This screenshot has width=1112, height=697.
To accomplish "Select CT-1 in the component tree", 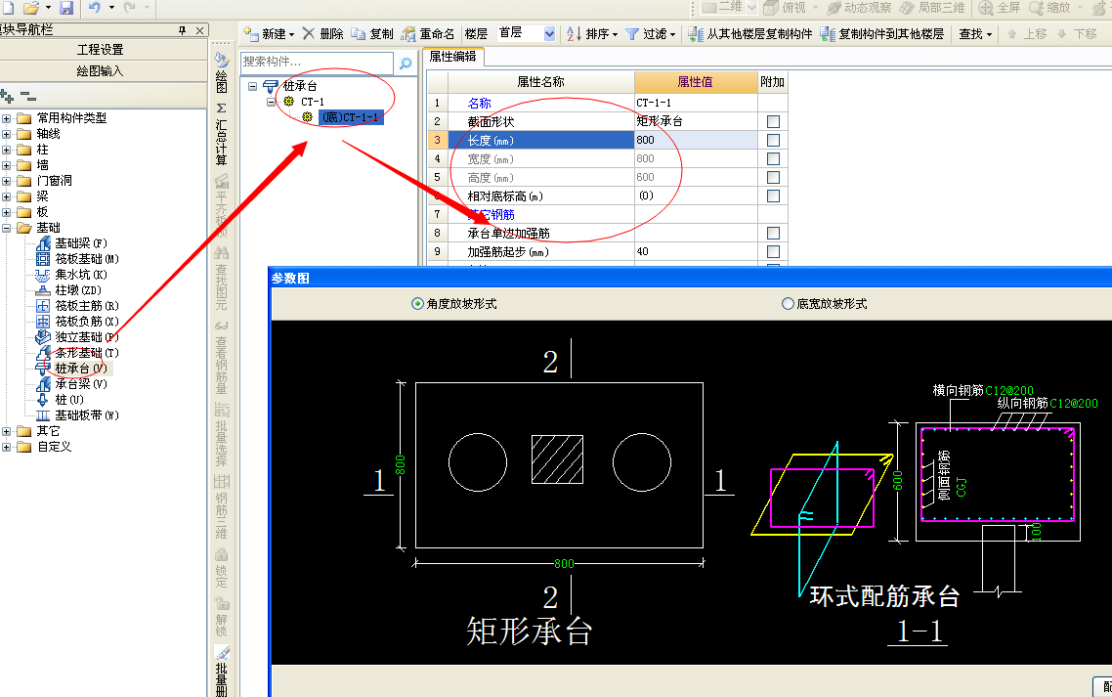I will (313, 102).
